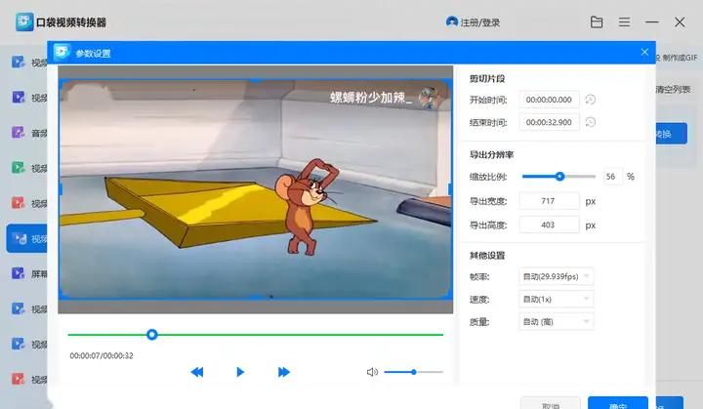Mute with the speaker icon
Image resolution: width=703 pixels, height=409 pixels.
click(x=372, y=372)
